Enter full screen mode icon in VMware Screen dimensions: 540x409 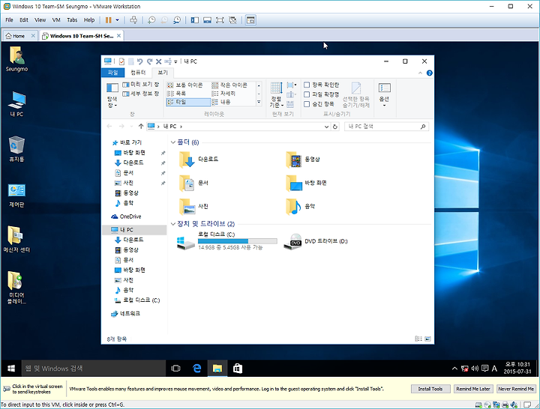pos(220,20)
